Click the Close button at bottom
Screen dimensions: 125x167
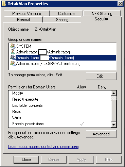click(x=26, y=160)
